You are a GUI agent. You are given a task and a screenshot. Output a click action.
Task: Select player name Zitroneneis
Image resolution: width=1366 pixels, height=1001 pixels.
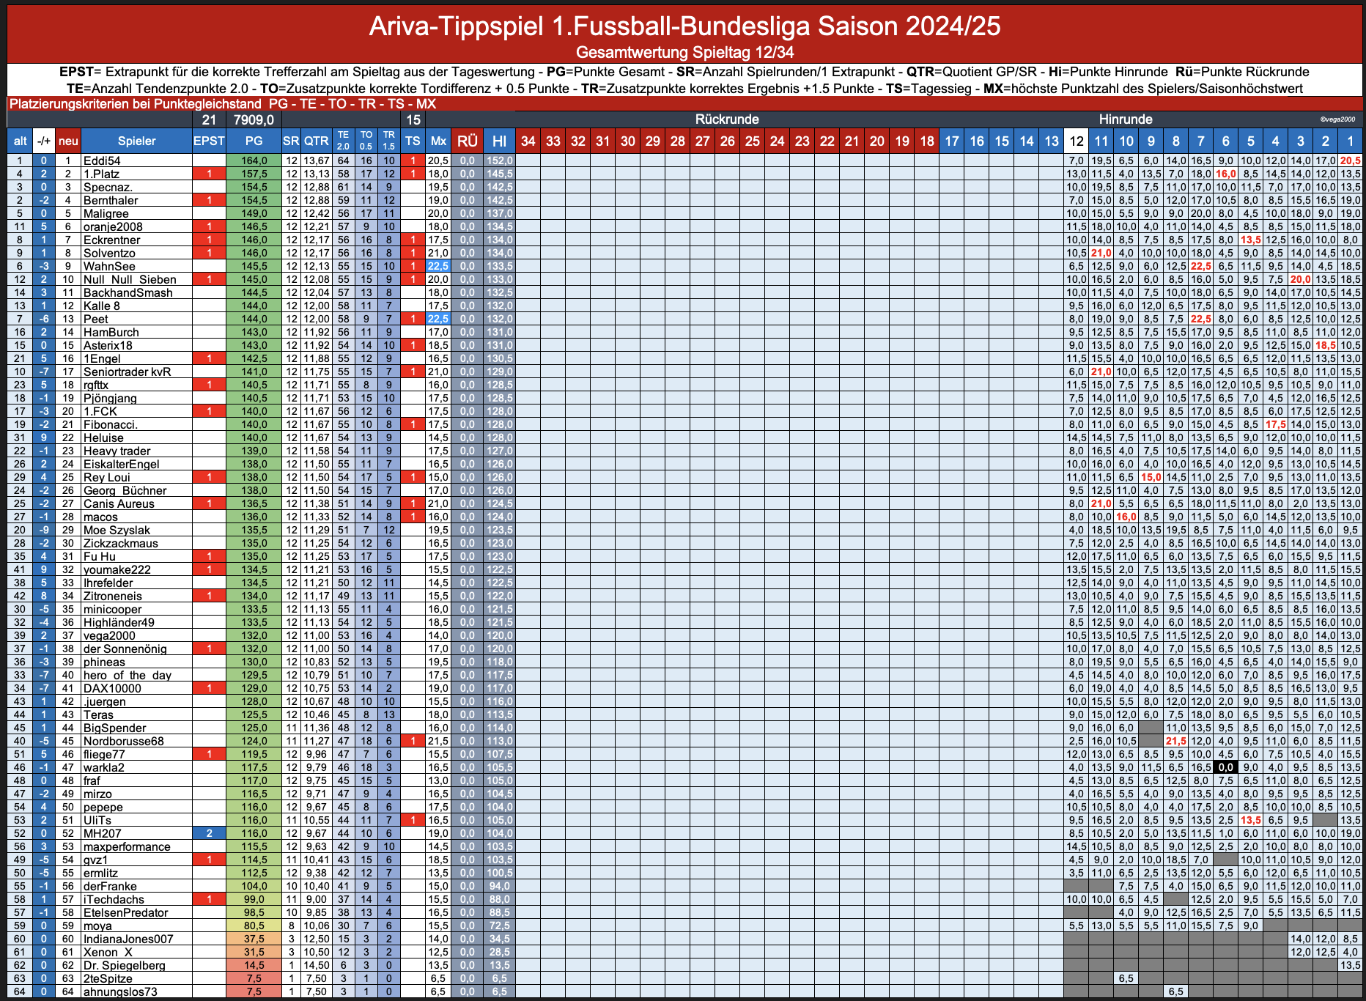pos(113,596)
